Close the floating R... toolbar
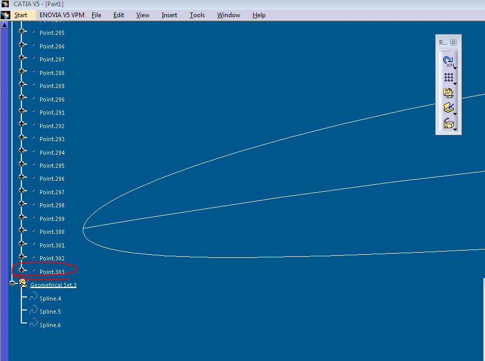485x361 pixels. 453,42
